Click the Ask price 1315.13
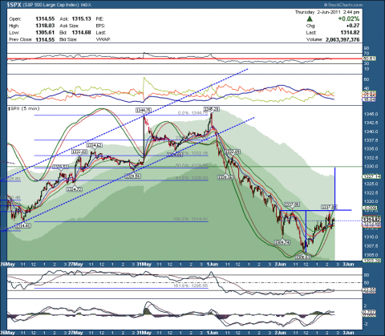Viewport: 385px width, 336px height. tap(81, 18)
